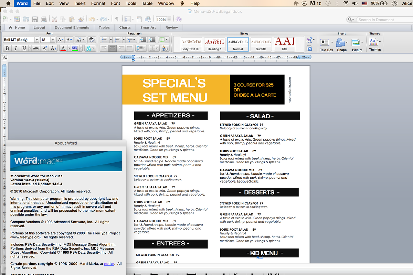
Task: Open the columns dropdown
Action: point(163,40)
